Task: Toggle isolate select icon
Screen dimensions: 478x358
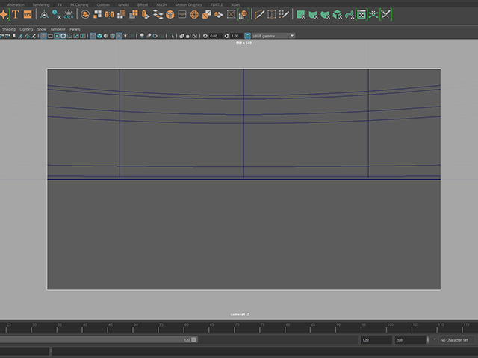Action: tap(172, 36)
